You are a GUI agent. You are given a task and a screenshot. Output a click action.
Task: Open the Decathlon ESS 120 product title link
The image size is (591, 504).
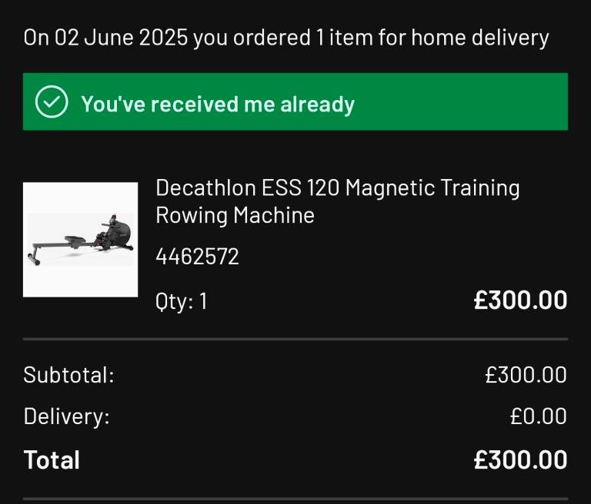click(337, 201)
